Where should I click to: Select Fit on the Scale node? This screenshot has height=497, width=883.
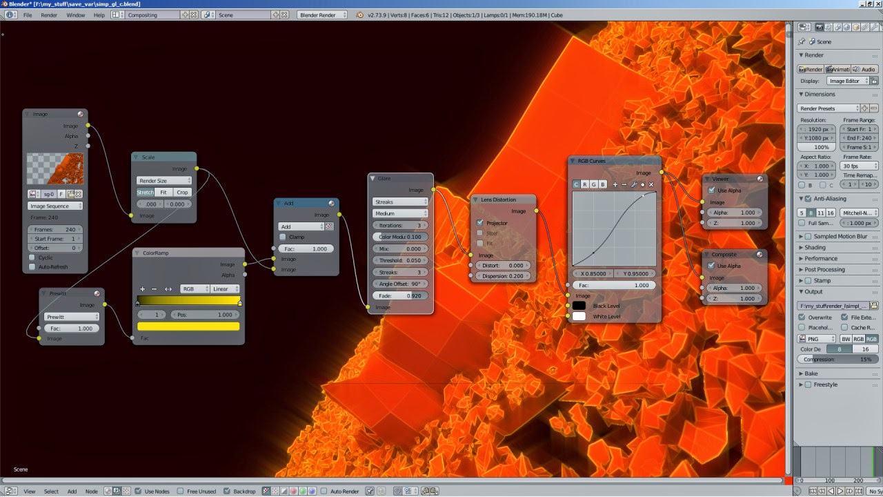click(x=163, y=192)
